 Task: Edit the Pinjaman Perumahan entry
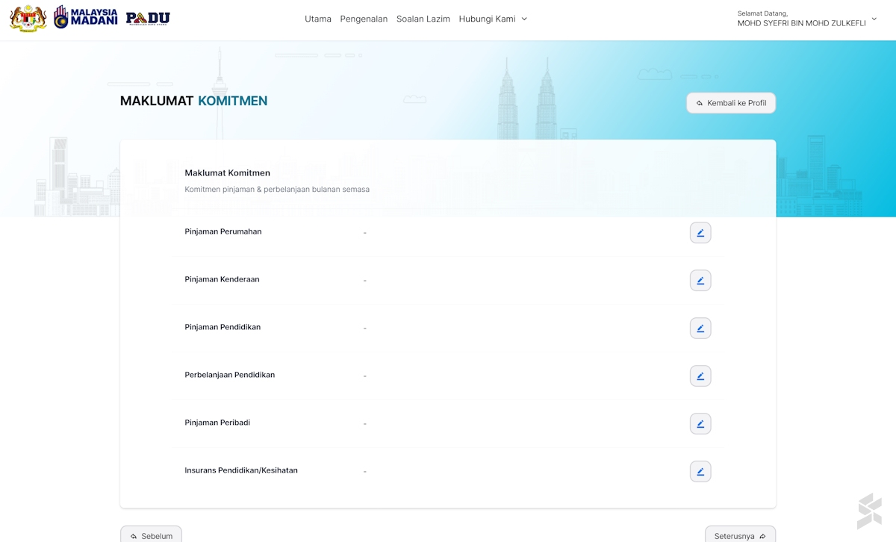[x=700, y=233]
